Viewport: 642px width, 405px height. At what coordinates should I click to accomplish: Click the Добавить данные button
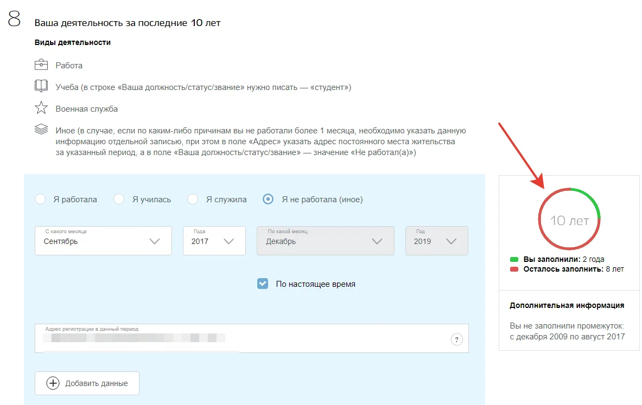[87, 383]
